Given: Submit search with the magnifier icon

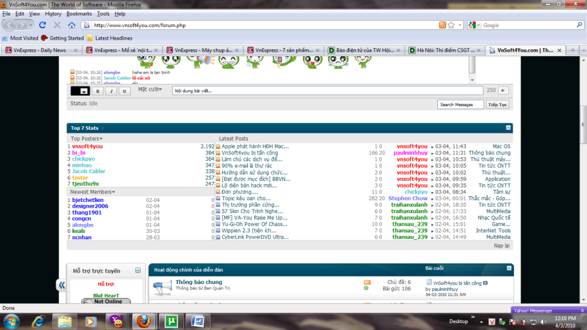Looking at the screenshot, I should (x=580, y=25).
